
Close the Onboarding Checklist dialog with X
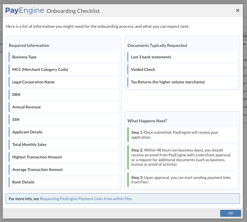pos(238,10)
